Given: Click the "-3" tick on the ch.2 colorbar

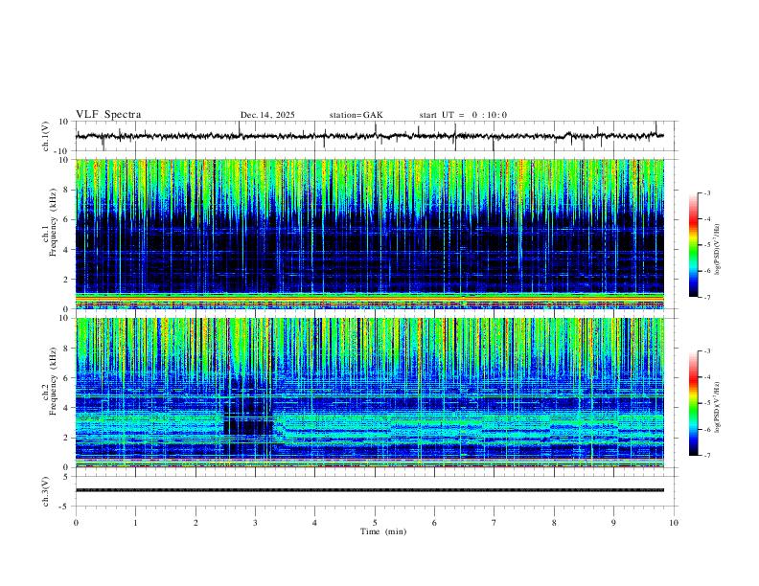Looking at the screenshot, I should [x=706, y=351].
